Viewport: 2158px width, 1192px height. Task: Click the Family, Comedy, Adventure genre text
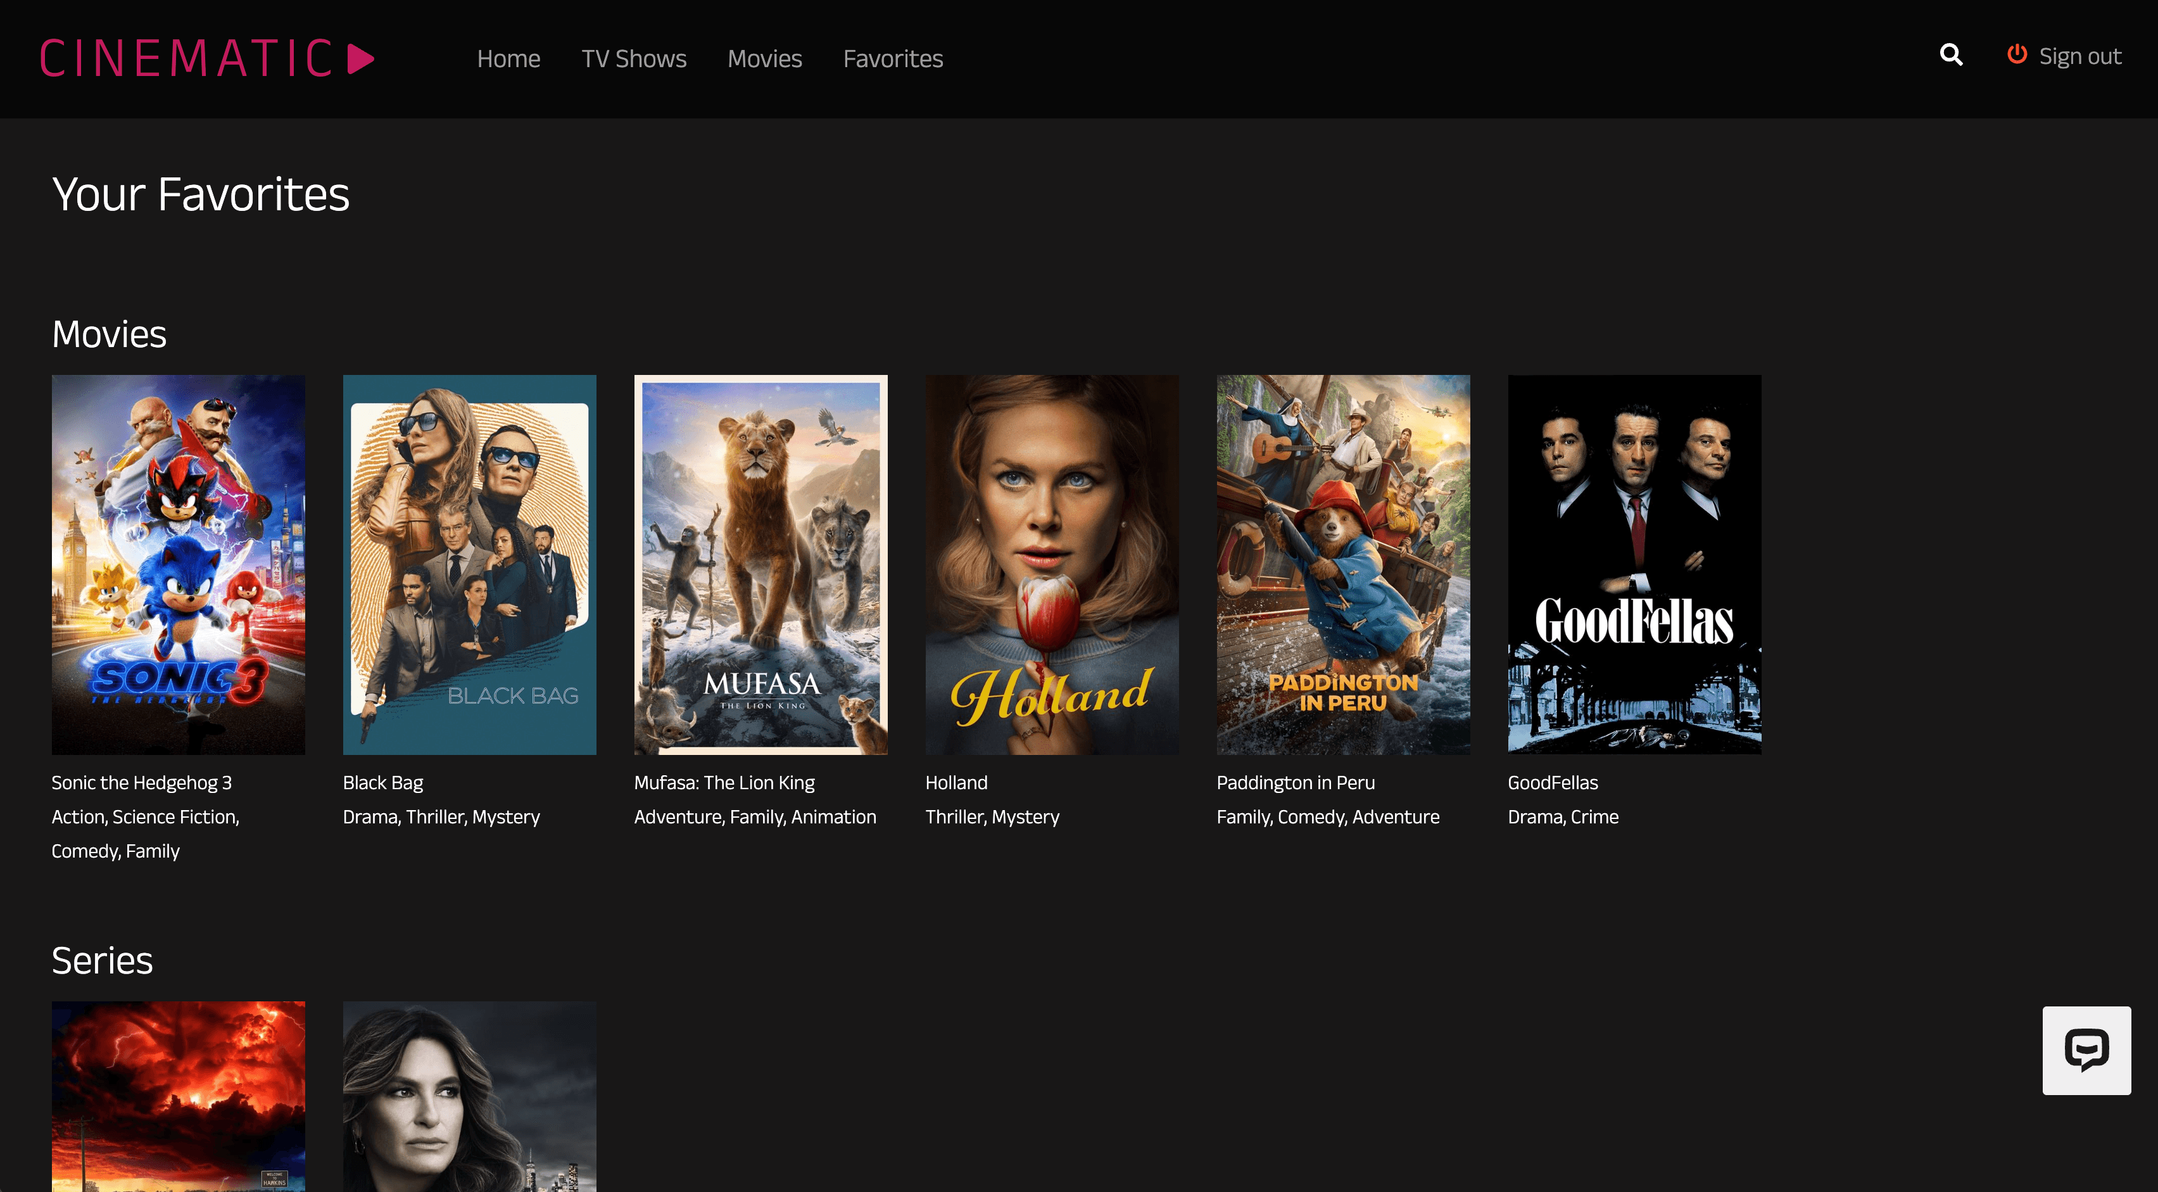click(1328, 816)
